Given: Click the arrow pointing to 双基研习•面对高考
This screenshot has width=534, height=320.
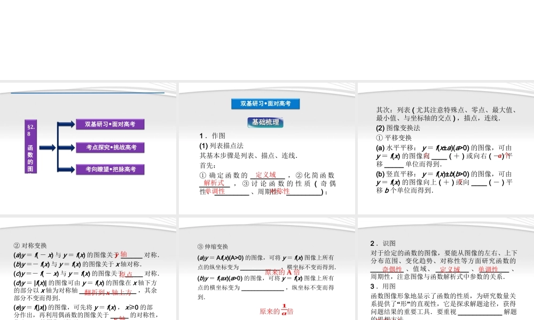Looking at the screenshot, I should [66, 124].
